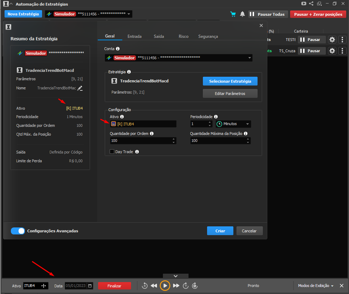The image size is (349, 294).
Task: Open more options for TS_Cruza strategy row
Action: click(x=342, y=51)
